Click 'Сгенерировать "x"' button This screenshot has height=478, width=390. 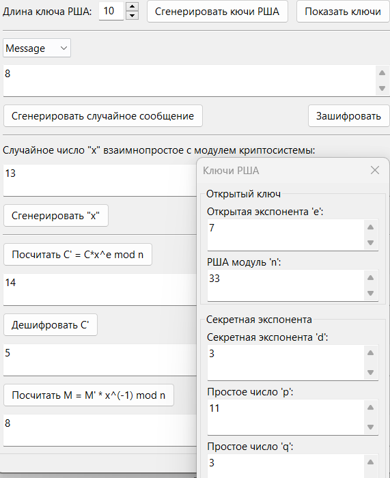click(x=56, y=216)
